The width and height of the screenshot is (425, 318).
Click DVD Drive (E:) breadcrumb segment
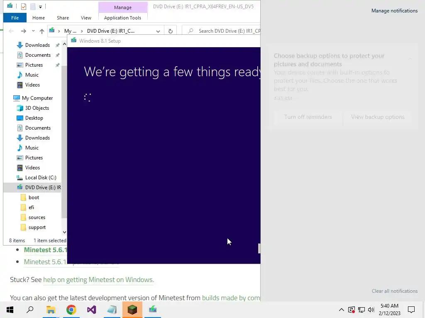(110, 31)
